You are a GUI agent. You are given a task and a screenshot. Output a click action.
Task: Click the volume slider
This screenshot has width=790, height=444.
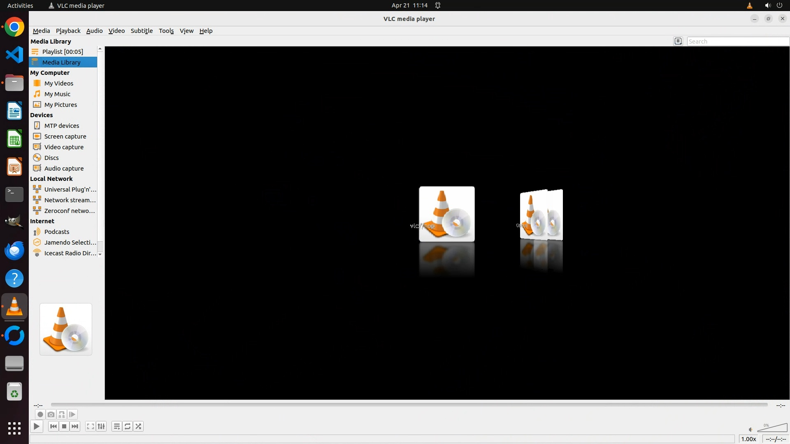click(x=773, y=428)
